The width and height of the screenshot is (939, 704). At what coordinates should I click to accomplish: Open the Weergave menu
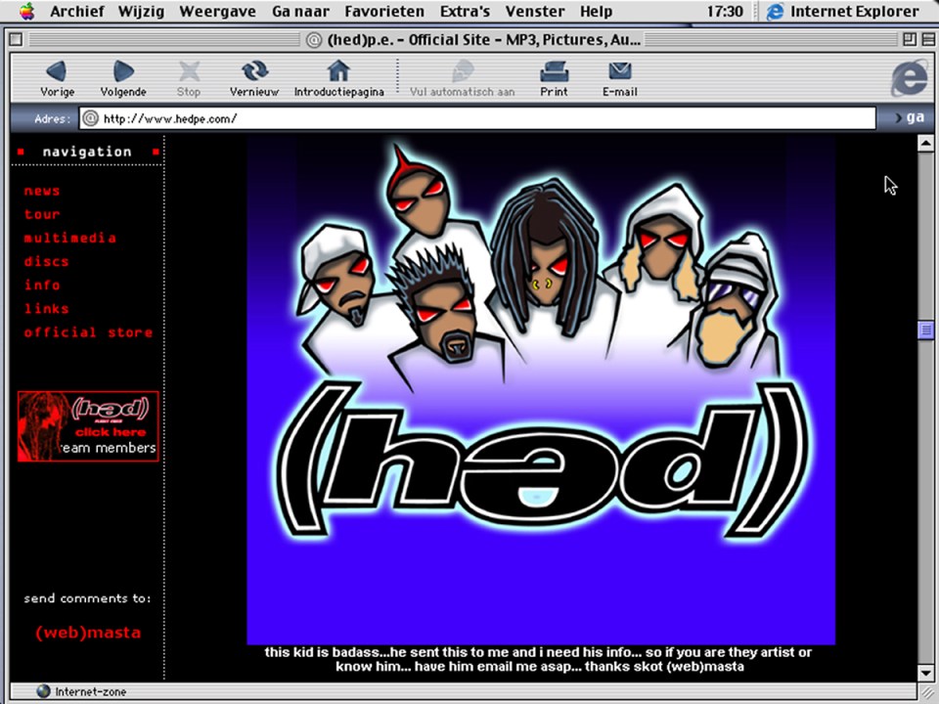[x=217, y=12]
